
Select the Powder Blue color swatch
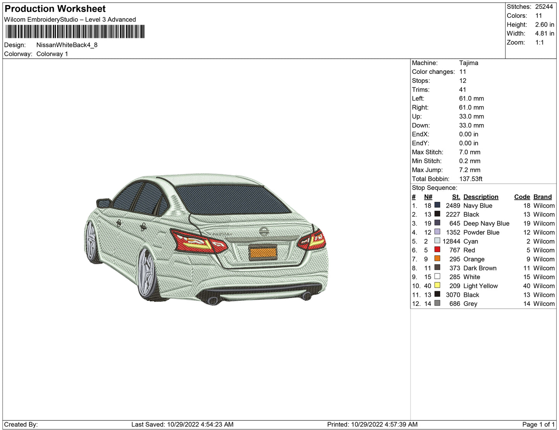click(437, 232)
